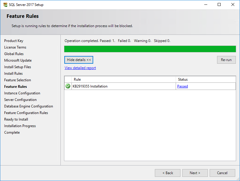Screen dimensions: 240x181
Task: Open the View detailed report link
Action: click(80, 68)
